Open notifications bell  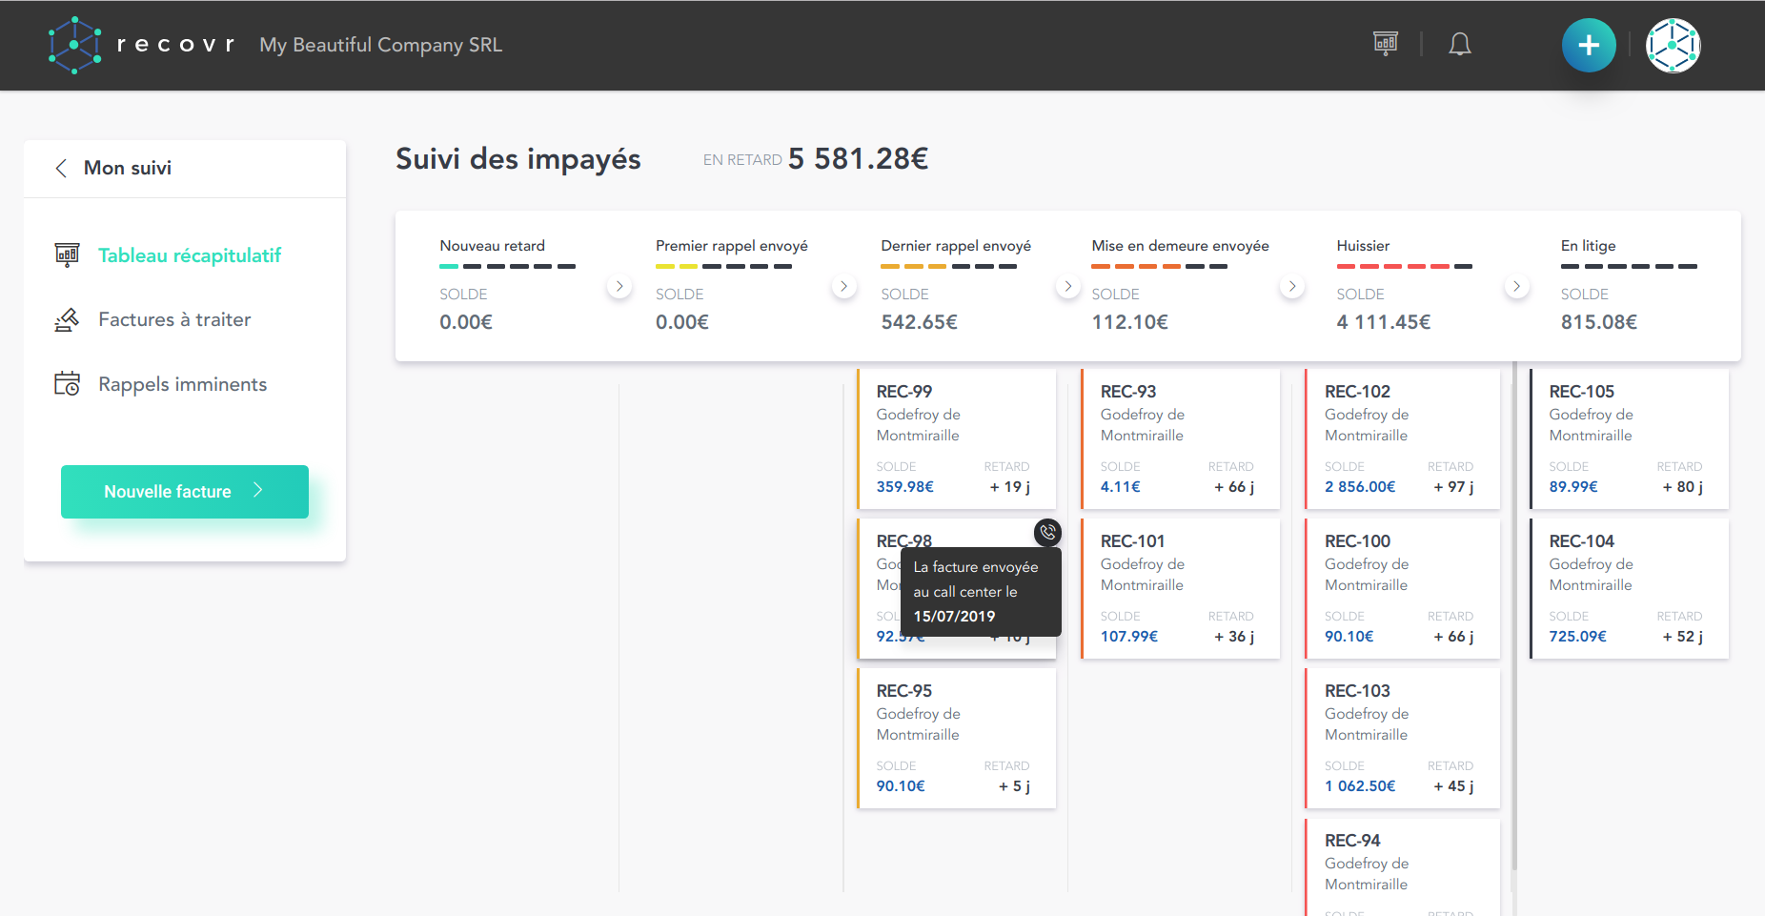(x=1460, y=44)
